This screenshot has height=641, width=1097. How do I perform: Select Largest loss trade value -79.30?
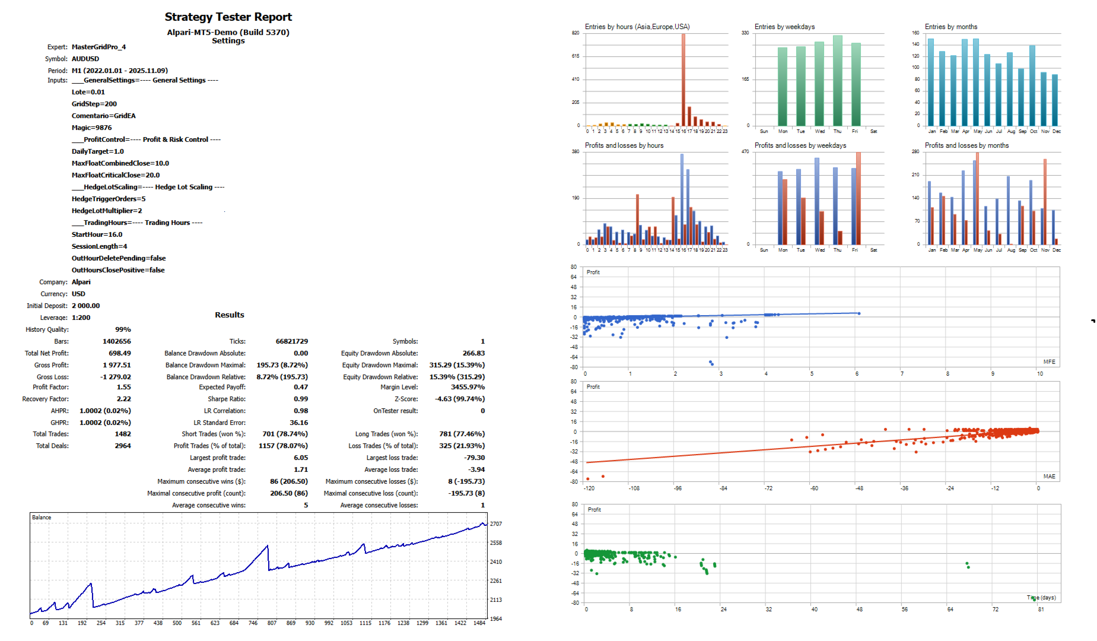[x=474, y=458]
